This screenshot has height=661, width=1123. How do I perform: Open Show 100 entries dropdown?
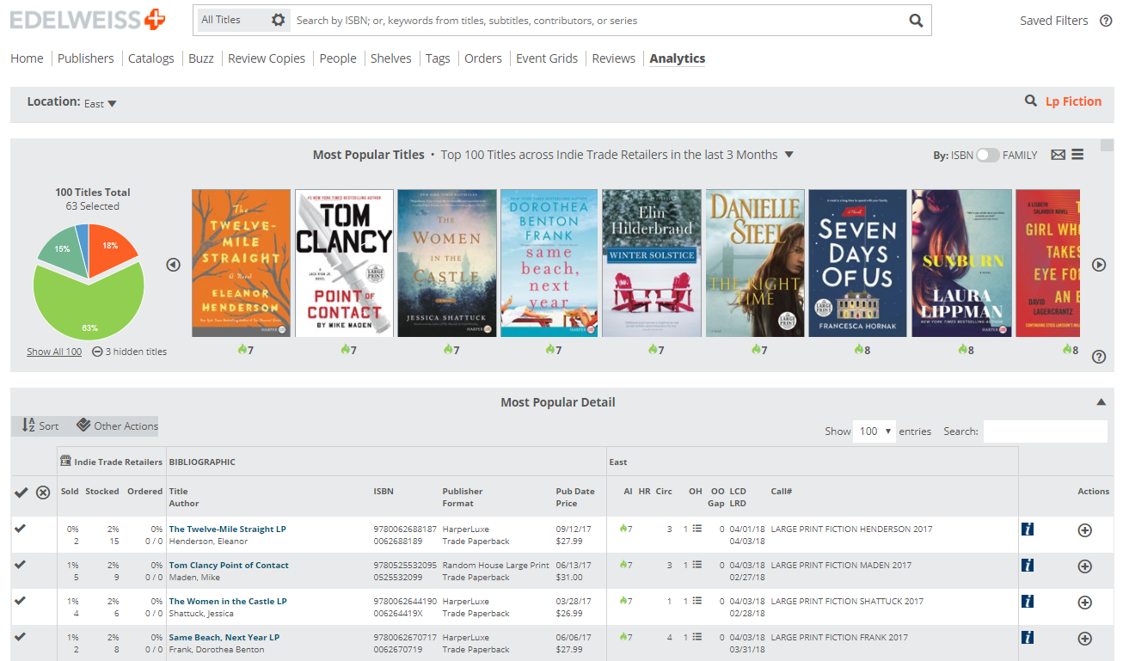tap(874, 431)
